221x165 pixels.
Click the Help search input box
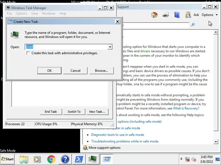pos(156,25)
